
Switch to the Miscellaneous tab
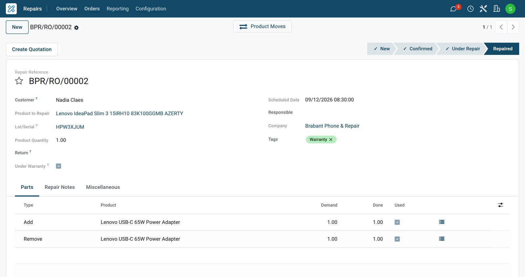[103, 187]
